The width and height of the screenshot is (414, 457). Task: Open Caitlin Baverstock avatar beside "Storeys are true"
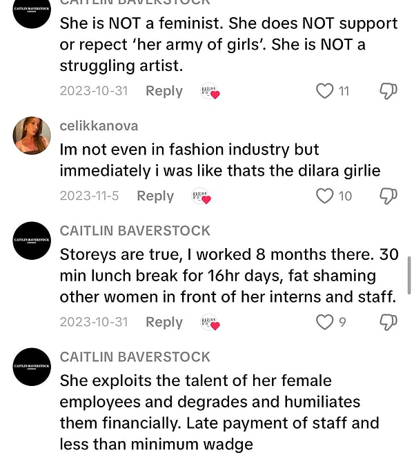32,241
